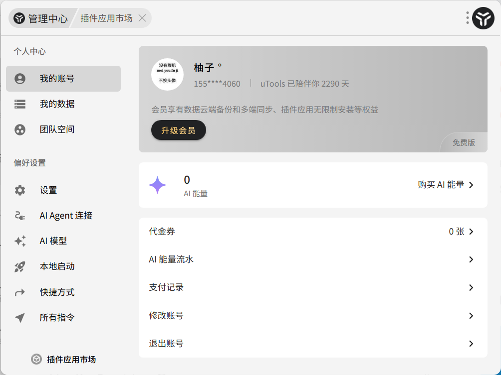Click the 所有指令 paper plane icon
This screenshot has height=375, width=501.
click(20, 318)
